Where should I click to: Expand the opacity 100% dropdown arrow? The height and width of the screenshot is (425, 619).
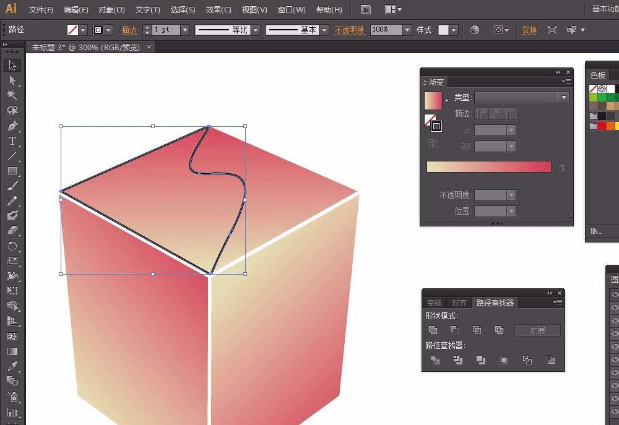tap(407, 30)
